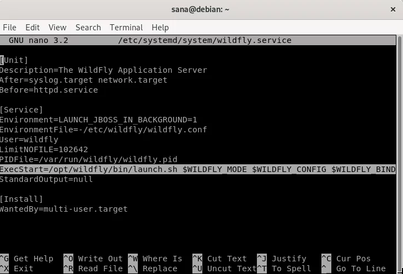Click the ^\ Replace shortcut
Screen dimensions: 403x274
(153, 268)
